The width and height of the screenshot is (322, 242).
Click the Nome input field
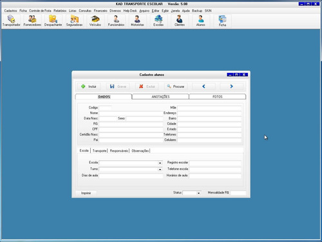[131, 113]
